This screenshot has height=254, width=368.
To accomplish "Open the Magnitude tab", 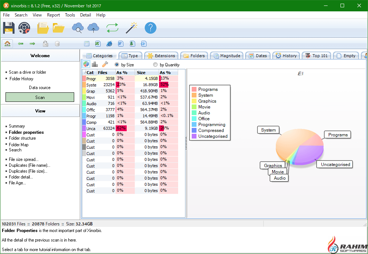I will coord(227,56).
